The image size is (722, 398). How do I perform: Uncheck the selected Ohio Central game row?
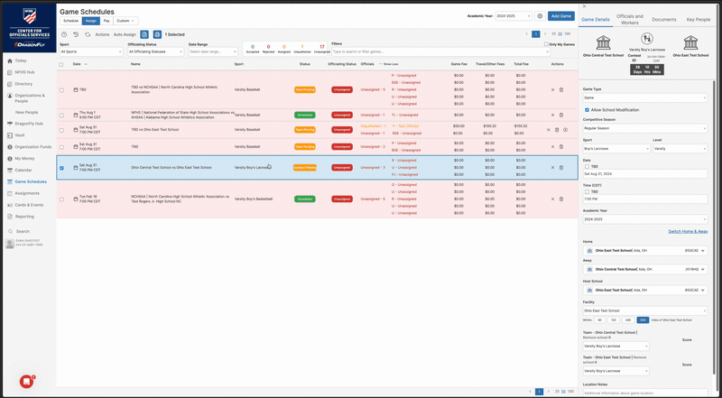point(61,168)
